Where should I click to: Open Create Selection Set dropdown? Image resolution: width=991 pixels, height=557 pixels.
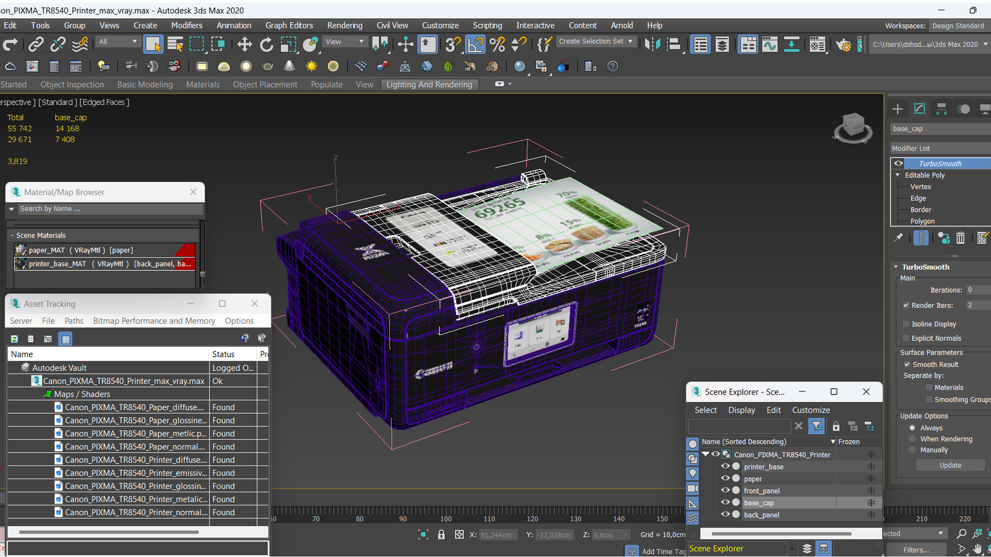point(596,41)
